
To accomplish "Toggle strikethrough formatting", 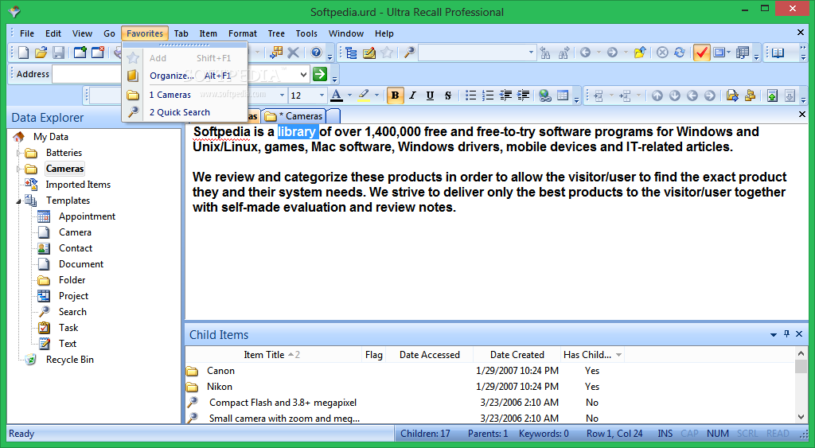I will (x=447, y=95).
